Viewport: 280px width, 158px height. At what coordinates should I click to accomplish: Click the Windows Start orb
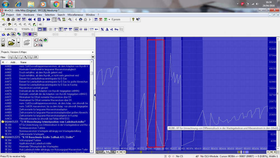[5, 4]
